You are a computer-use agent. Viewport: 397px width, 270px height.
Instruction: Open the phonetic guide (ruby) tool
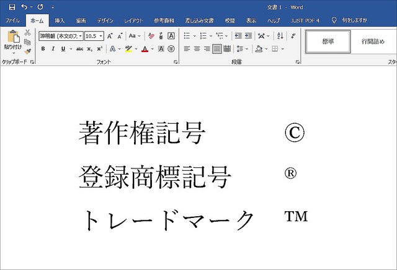pos(161,36)
